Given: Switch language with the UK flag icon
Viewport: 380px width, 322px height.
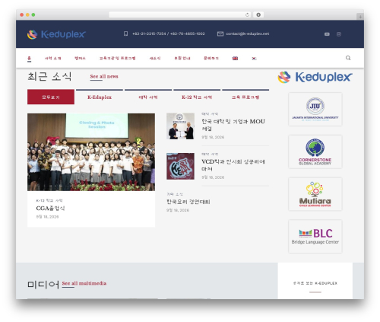Looking at the screenshot, I should pos(235,59).
